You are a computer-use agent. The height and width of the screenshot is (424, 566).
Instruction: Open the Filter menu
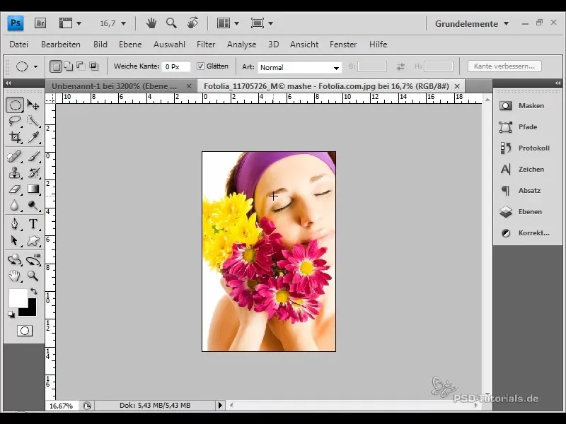point(206,45)
